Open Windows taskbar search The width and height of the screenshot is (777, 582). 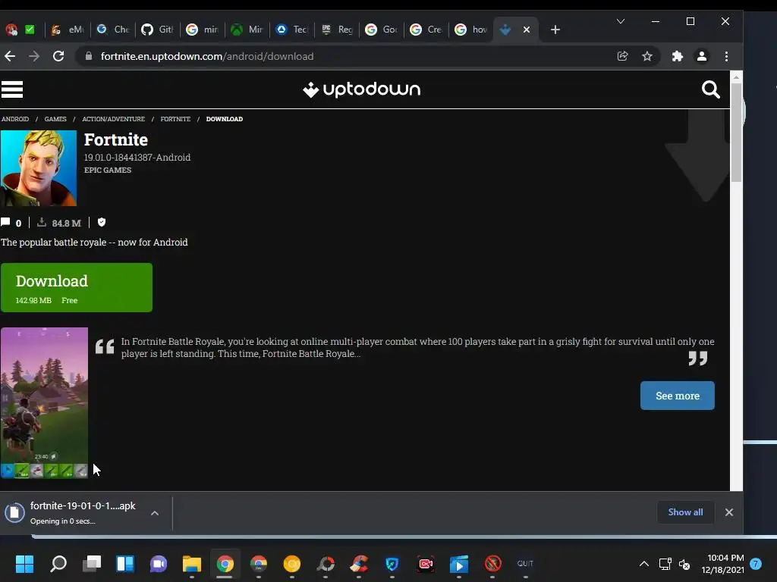click(x=58, y=564)
